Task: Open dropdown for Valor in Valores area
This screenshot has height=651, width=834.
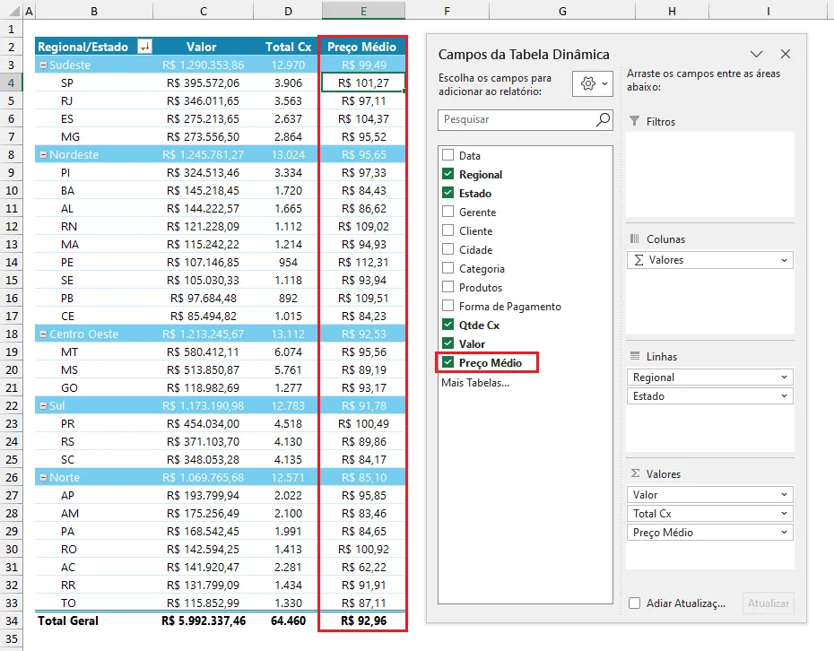Action: pyautogui.click(x=784, y=495)
